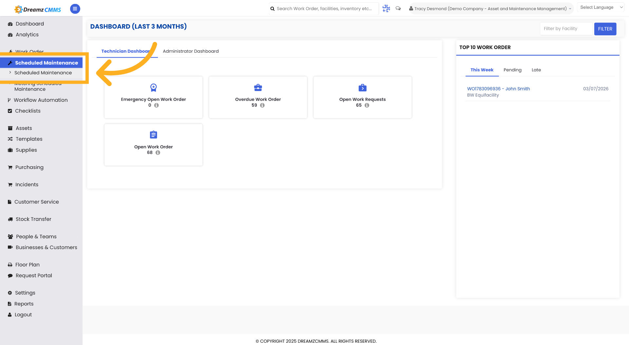Go to Workflow Automation
629x345 pixels.
(41, 100)
